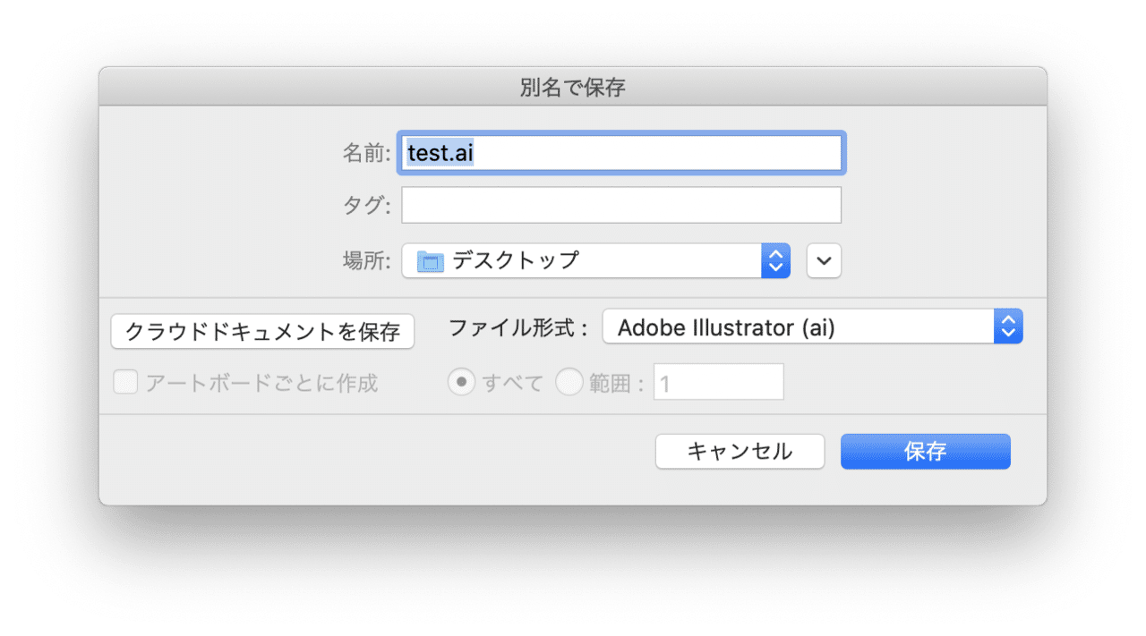Image resolution: width=1146 pixels, height=636 pixels.
Task: Select the 範囲 radio button
Action: [x=570, y=381]
